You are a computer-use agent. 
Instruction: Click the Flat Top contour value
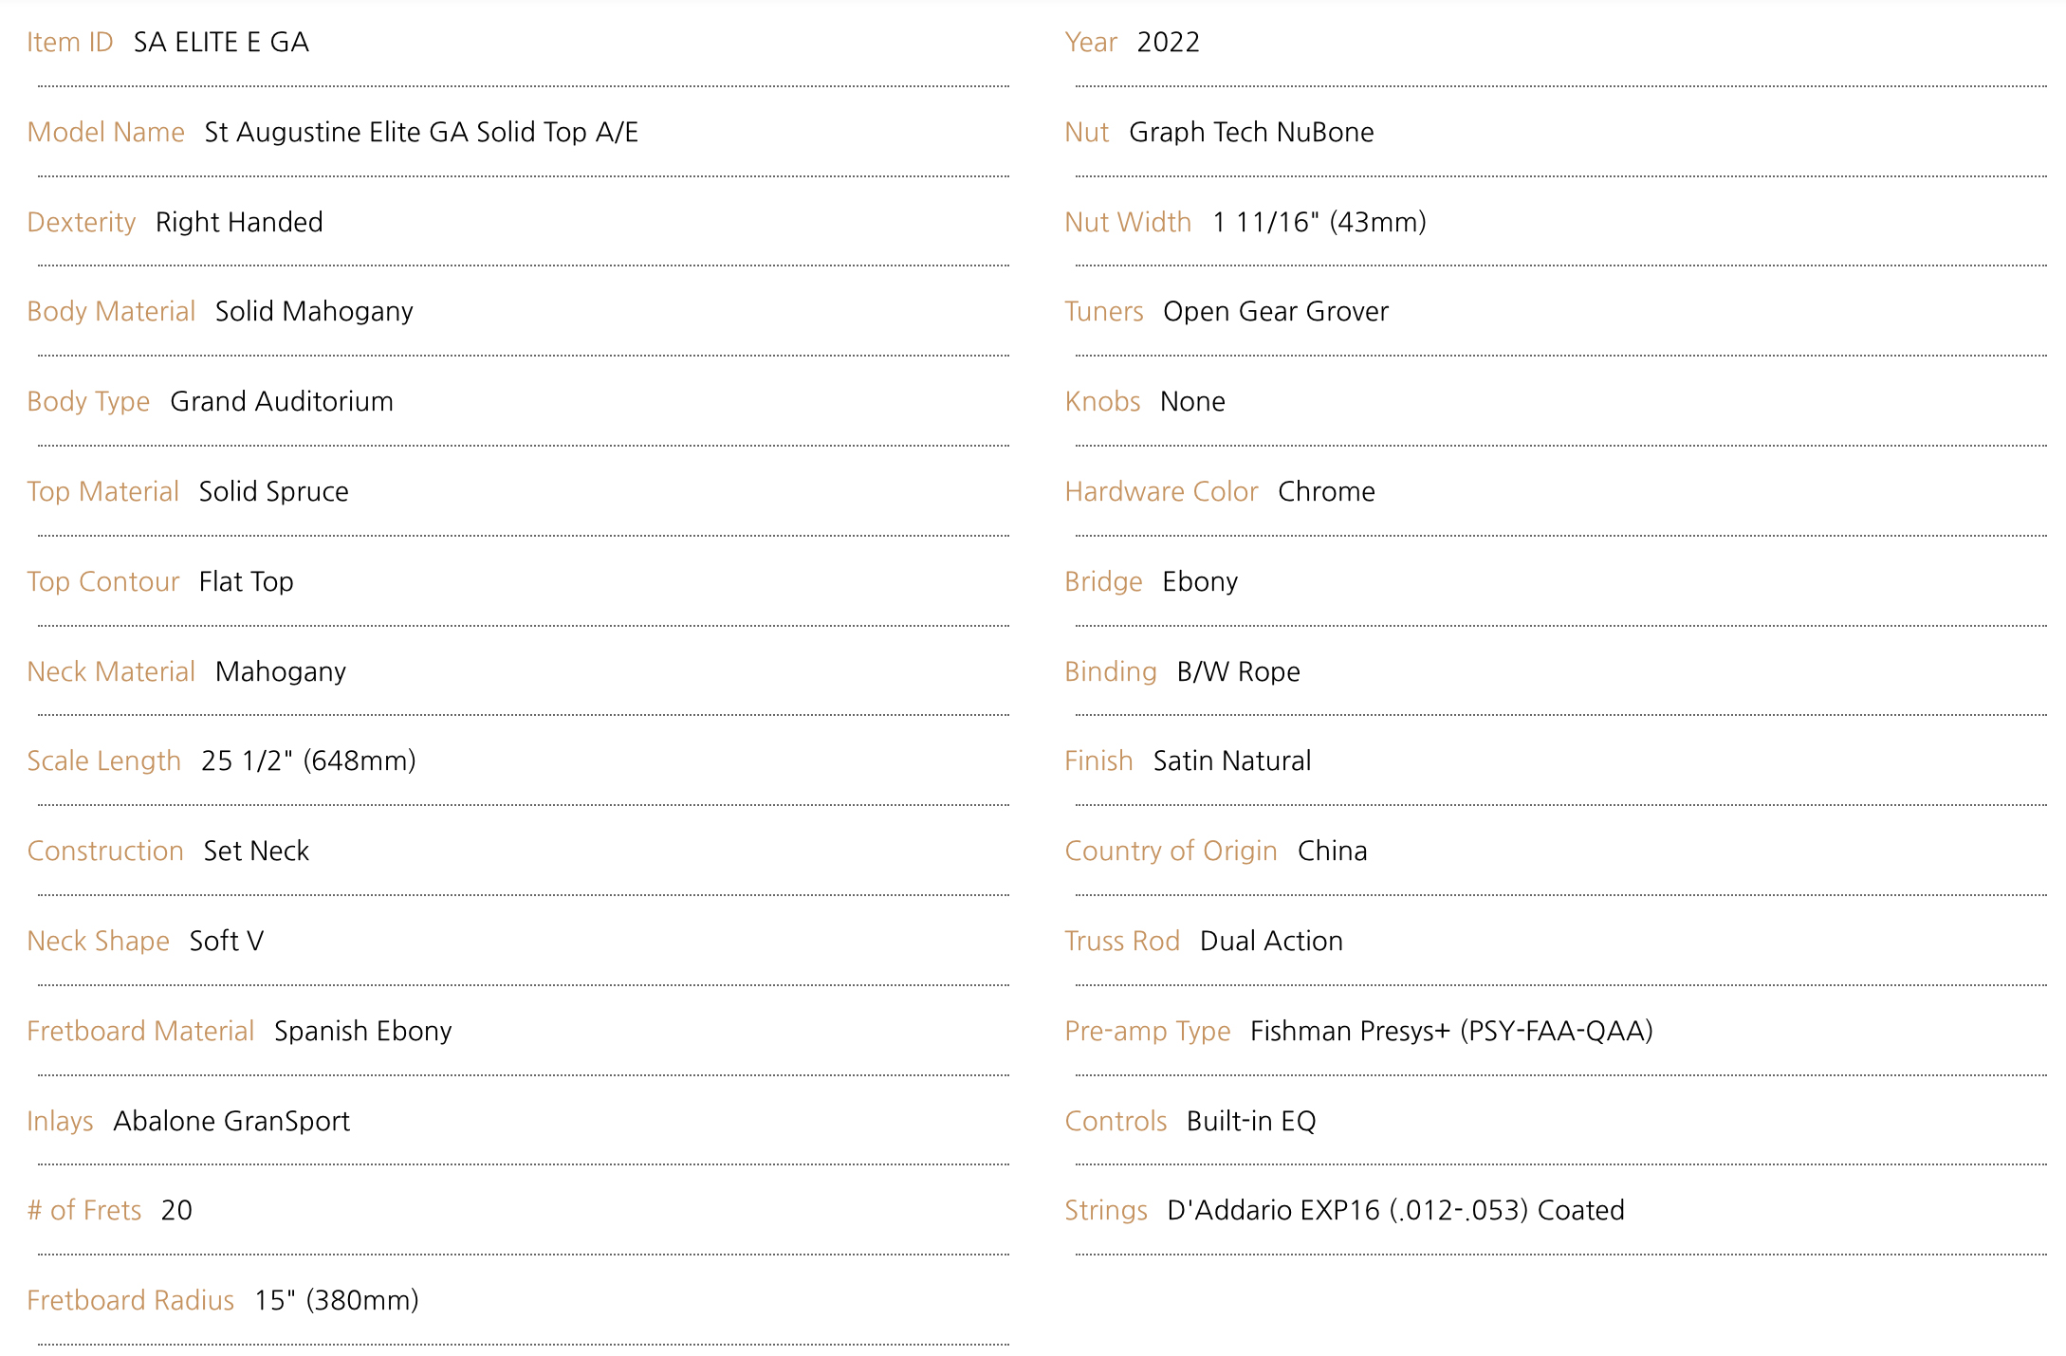[246, 581]
